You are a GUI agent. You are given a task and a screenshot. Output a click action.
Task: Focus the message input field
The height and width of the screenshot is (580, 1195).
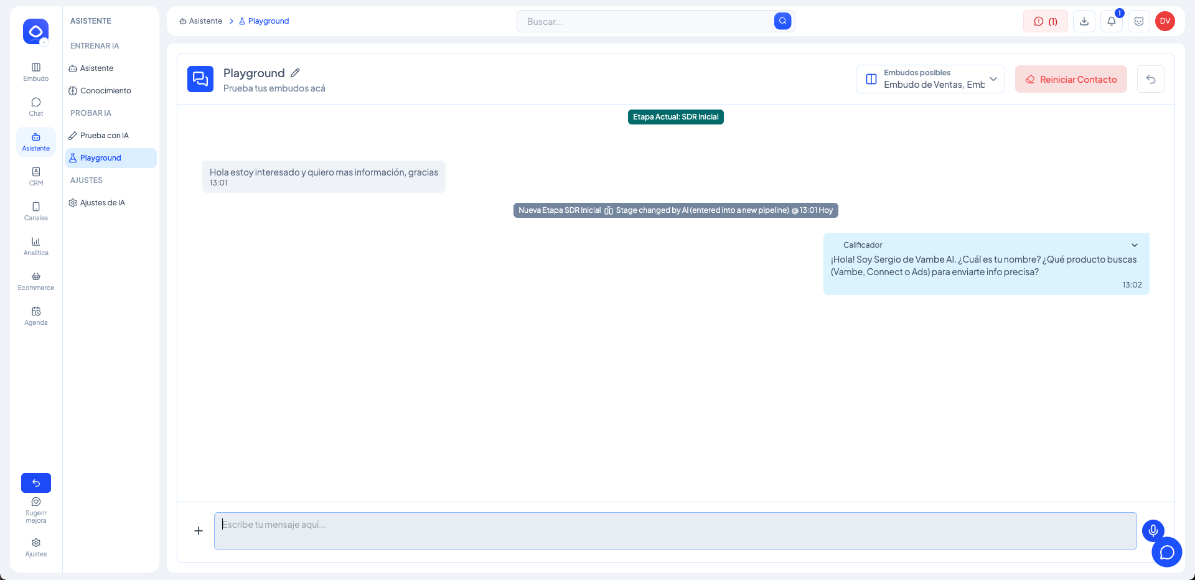[x=675, y=531]
